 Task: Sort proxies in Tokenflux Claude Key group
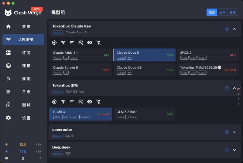(72, 42)
